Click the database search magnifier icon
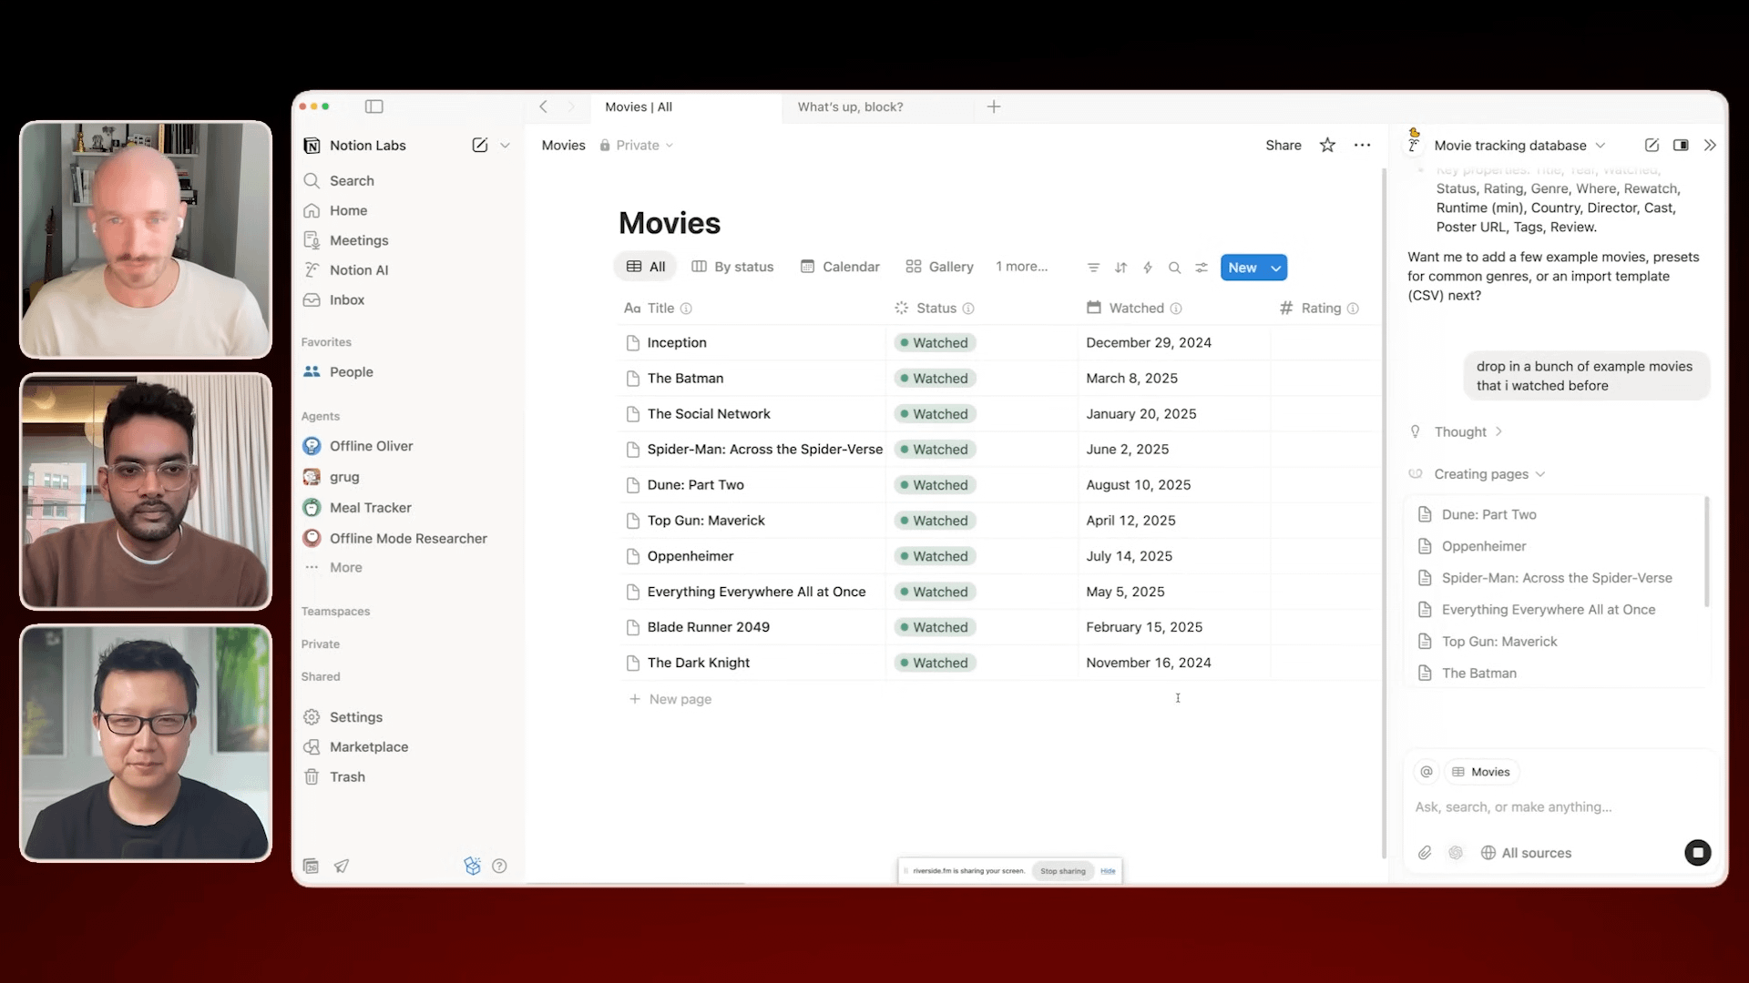1749x983 pixels. pos(1174,268)
